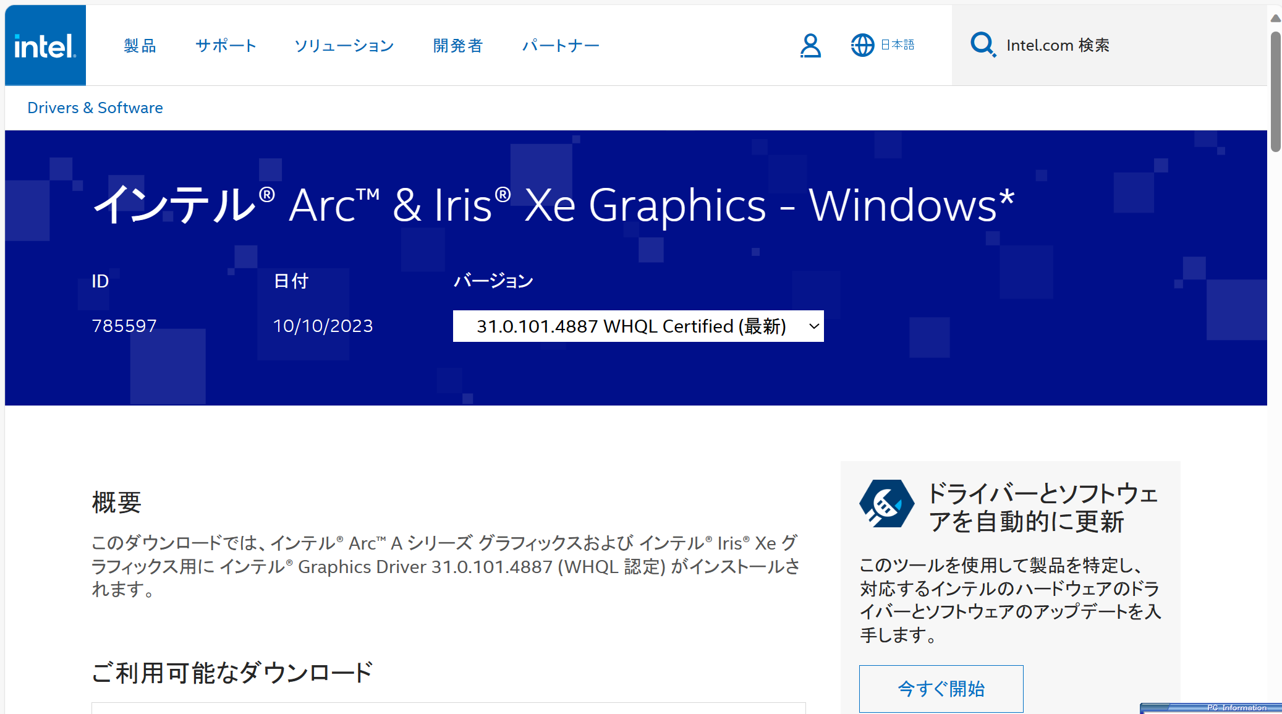Click the Intel logo
1282x714 pixels.
point(45,45)
